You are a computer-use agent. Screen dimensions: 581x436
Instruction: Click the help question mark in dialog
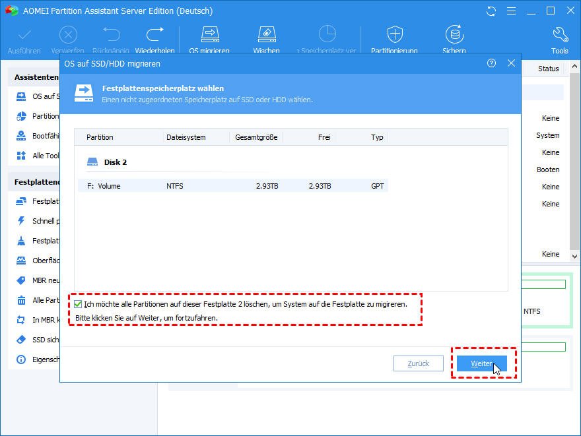point(491,63)
